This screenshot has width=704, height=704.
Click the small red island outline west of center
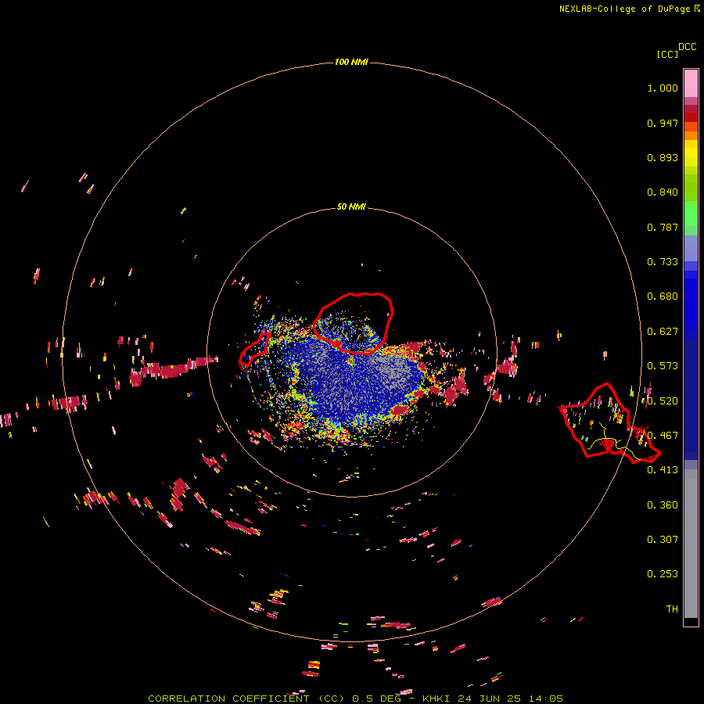pyautogui.click(x=254, y=348)
